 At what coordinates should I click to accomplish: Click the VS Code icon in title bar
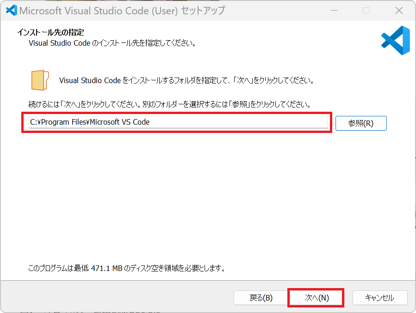pyautogui.click(x=11, y=10)
